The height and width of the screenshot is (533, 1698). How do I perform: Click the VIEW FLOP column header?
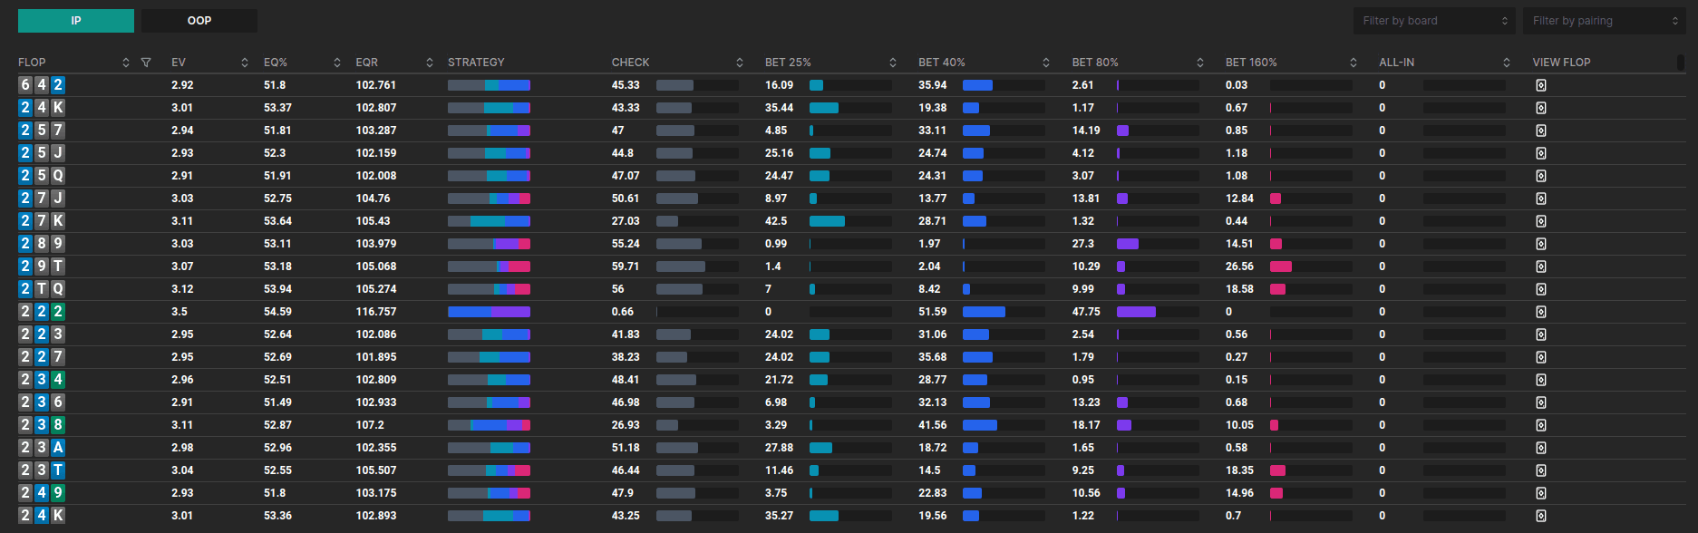point(1561,63)
